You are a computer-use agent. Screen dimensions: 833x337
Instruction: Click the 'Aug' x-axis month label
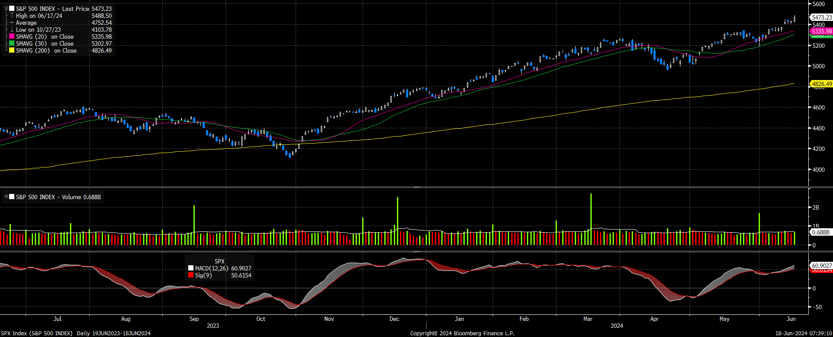[x=126, y=319]
